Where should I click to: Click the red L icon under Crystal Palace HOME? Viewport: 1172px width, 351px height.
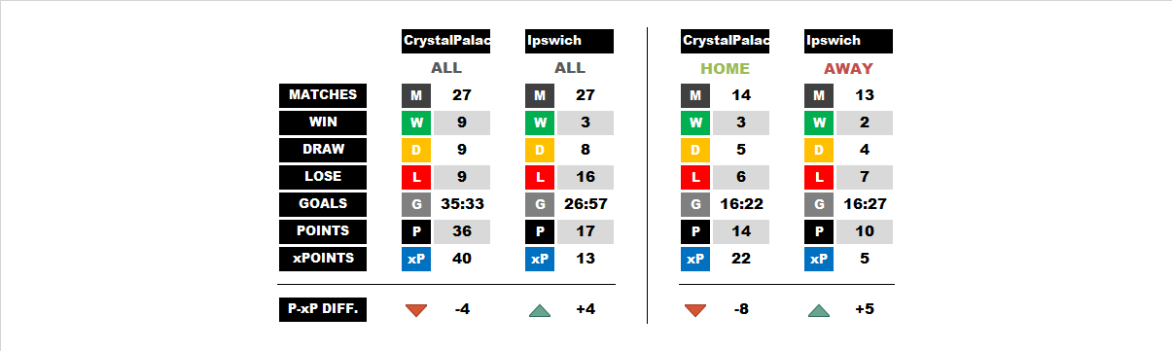click(695, 178)
